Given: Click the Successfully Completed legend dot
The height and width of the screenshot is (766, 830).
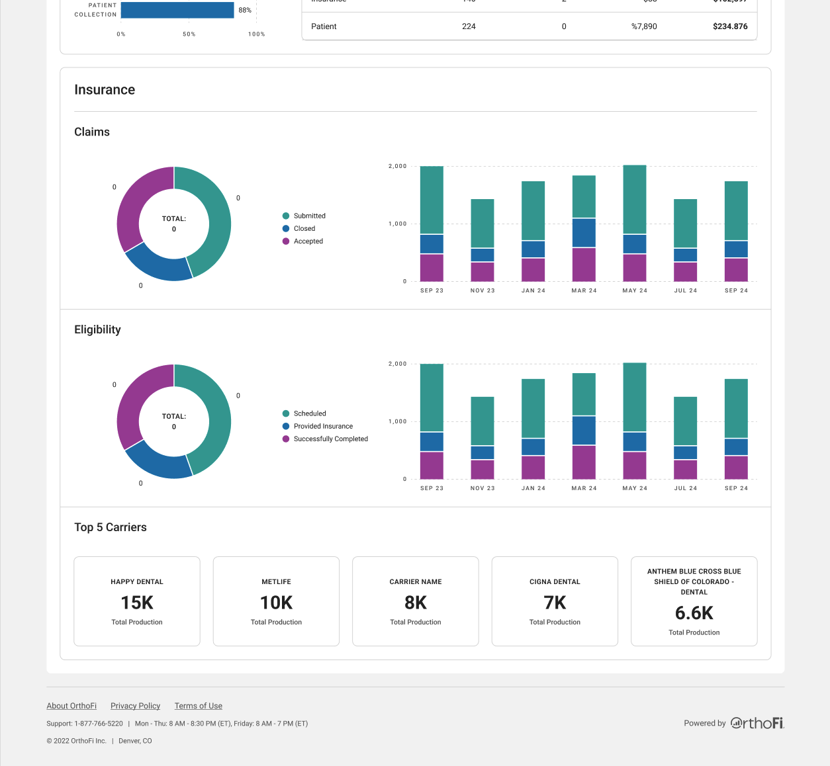Looking at the screenshot, I should click(286, 439).
